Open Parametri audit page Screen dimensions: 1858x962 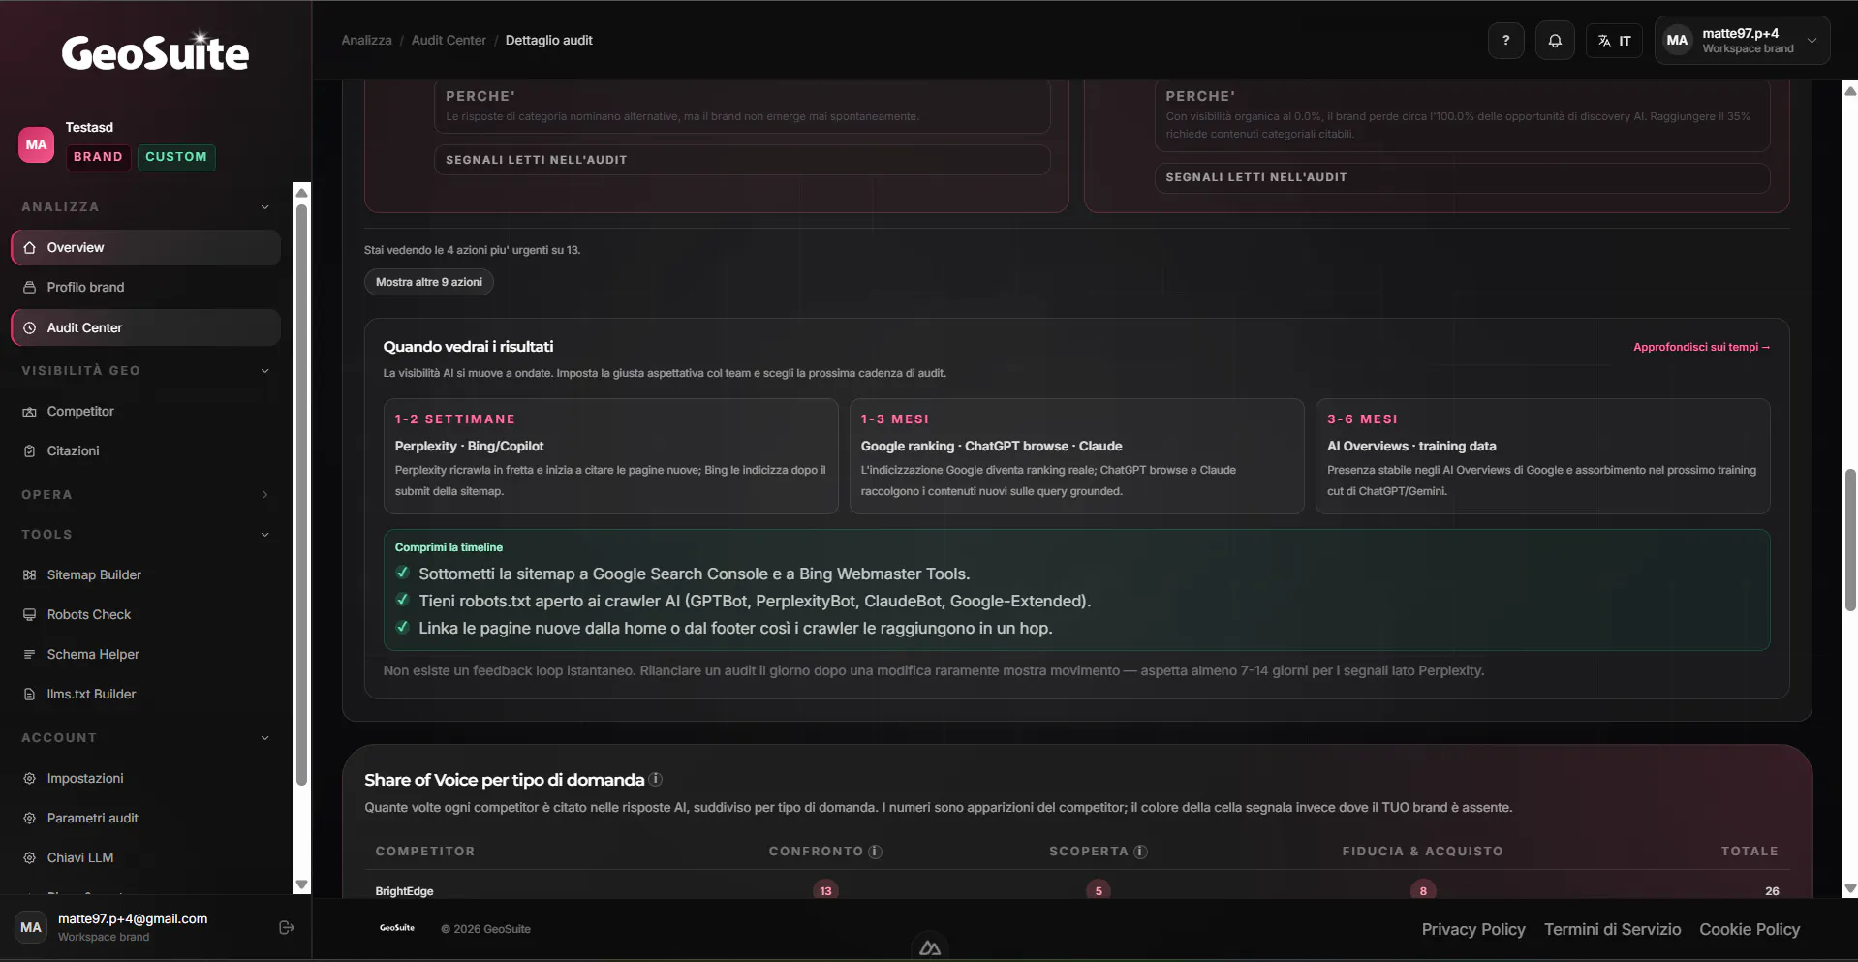[146, 818]
